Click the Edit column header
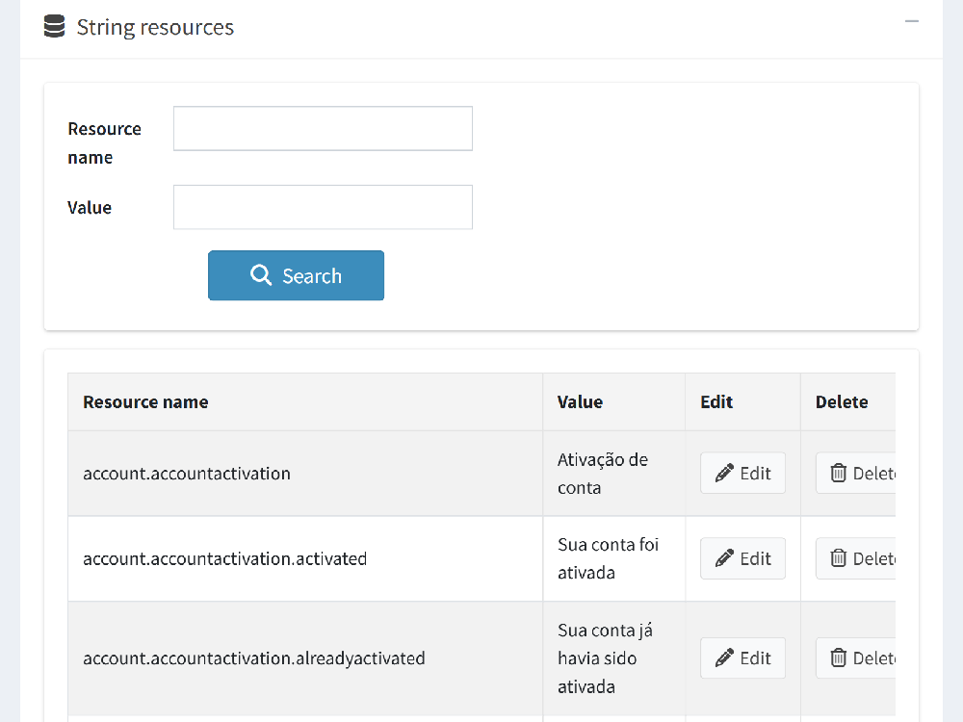963x722 pixels. [716, 401]
